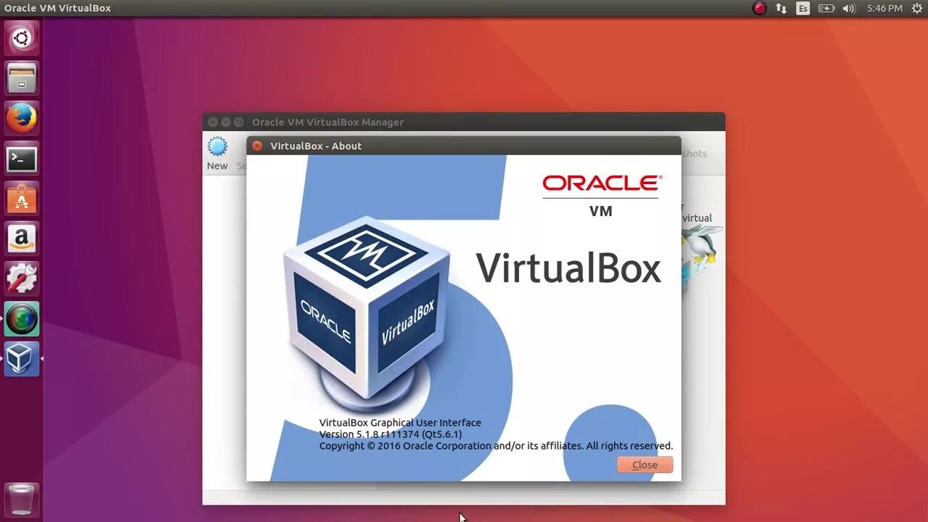Image resolution: width=928 pixels, height=522 pixels.
Task: Open the Es keyboard layout indicator
Action: pos(803,9)
